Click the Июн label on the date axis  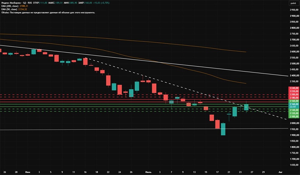click(28, 172)
